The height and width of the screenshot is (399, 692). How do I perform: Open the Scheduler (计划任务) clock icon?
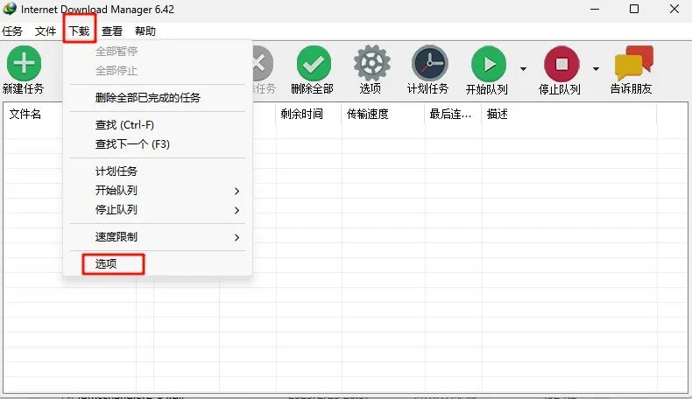430,64
